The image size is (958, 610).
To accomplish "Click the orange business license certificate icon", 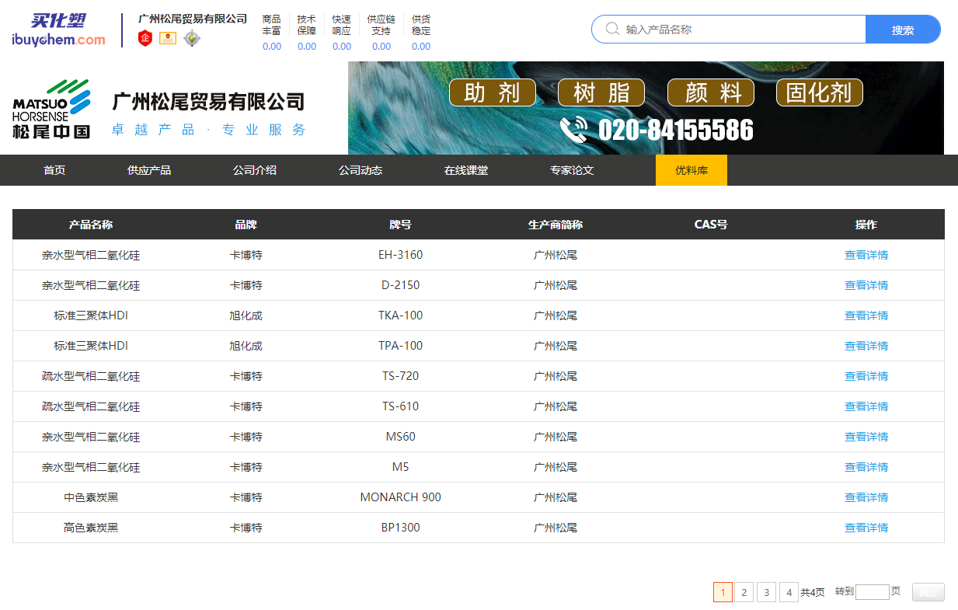I will tap(168, 38).
